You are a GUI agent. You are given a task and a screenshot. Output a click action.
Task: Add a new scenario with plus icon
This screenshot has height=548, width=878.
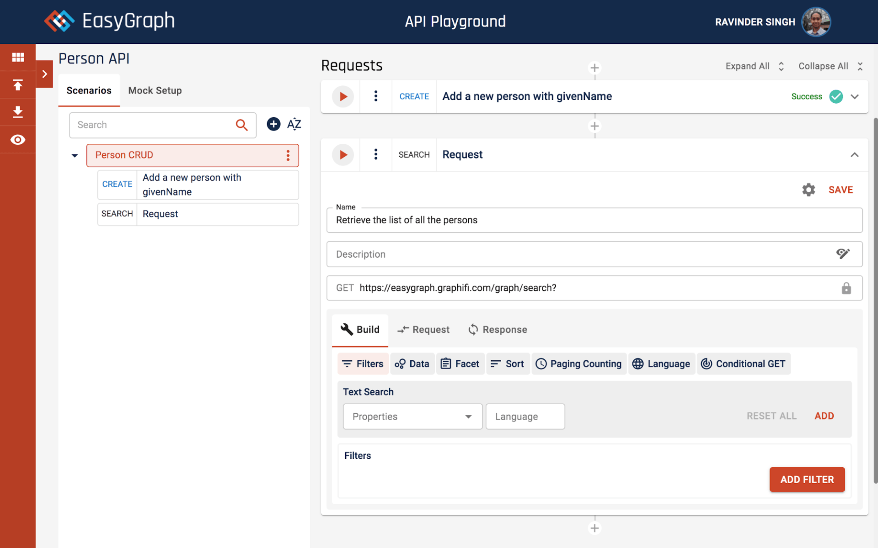coord(273,124)
